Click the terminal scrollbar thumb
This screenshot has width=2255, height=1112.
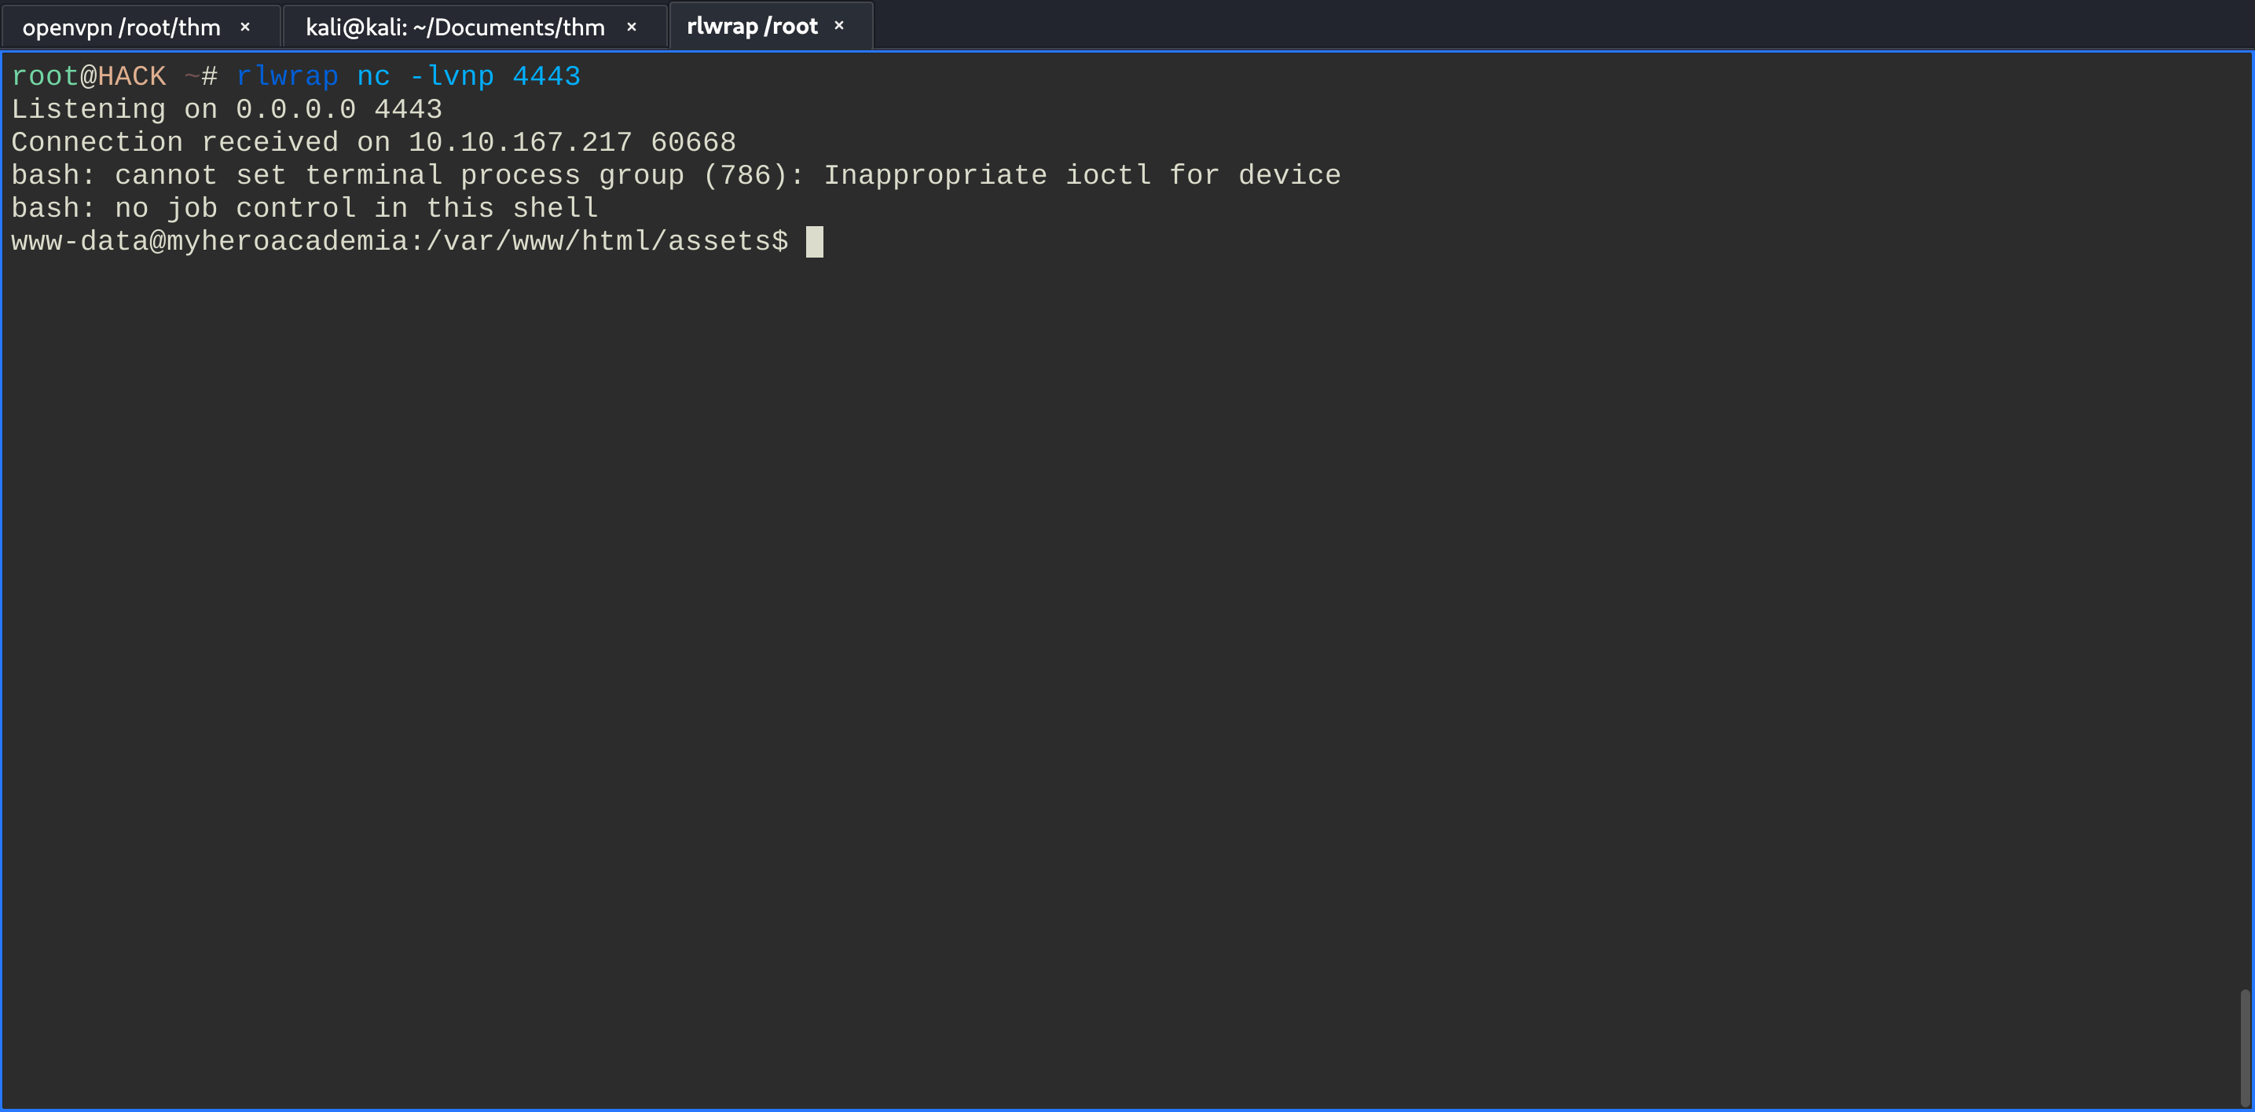2245,1048
